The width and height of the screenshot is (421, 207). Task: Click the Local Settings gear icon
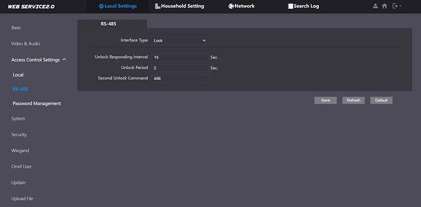101,6
